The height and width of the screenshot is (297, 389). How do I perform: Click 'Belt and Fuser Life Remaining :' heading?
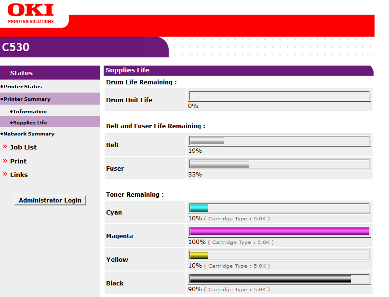click(x=156, y=126)
